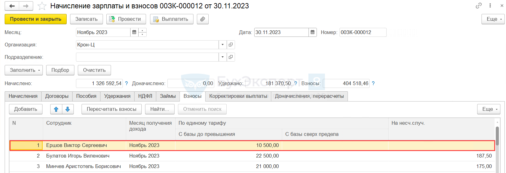Click the Очистить button
Screen dimensions: 506x173
click(x=94, y=70)
